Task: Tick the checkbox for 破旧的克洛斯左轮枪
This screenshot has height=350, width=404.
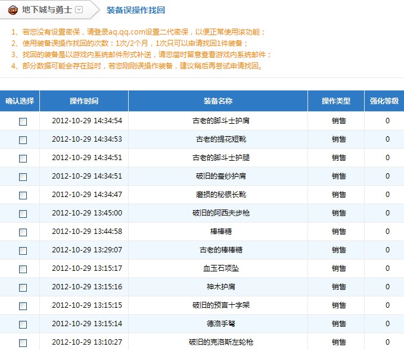Action: coord(23,343)
